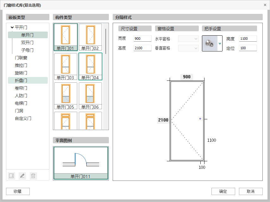Click the handle 高度 field showing 1100
Image resolution: width=270 pixels, height=202 pixels.
coord(248,39)
